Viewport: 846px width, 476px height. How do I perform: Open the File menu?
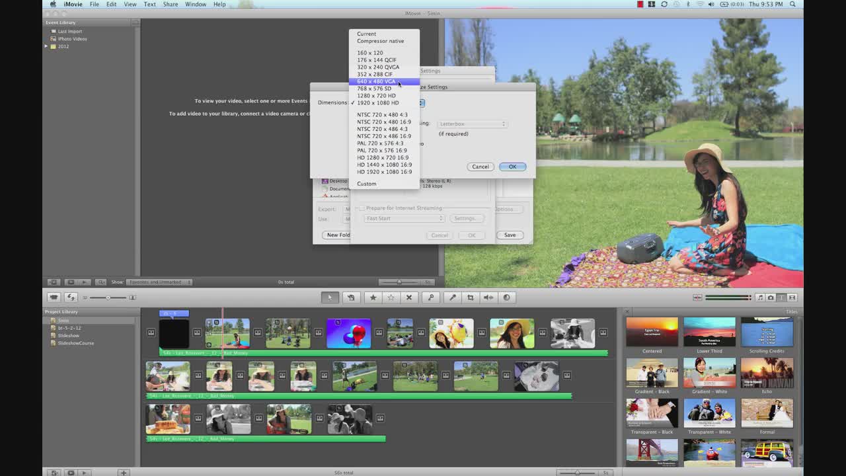pyautogui.click(x=95, y=4)
